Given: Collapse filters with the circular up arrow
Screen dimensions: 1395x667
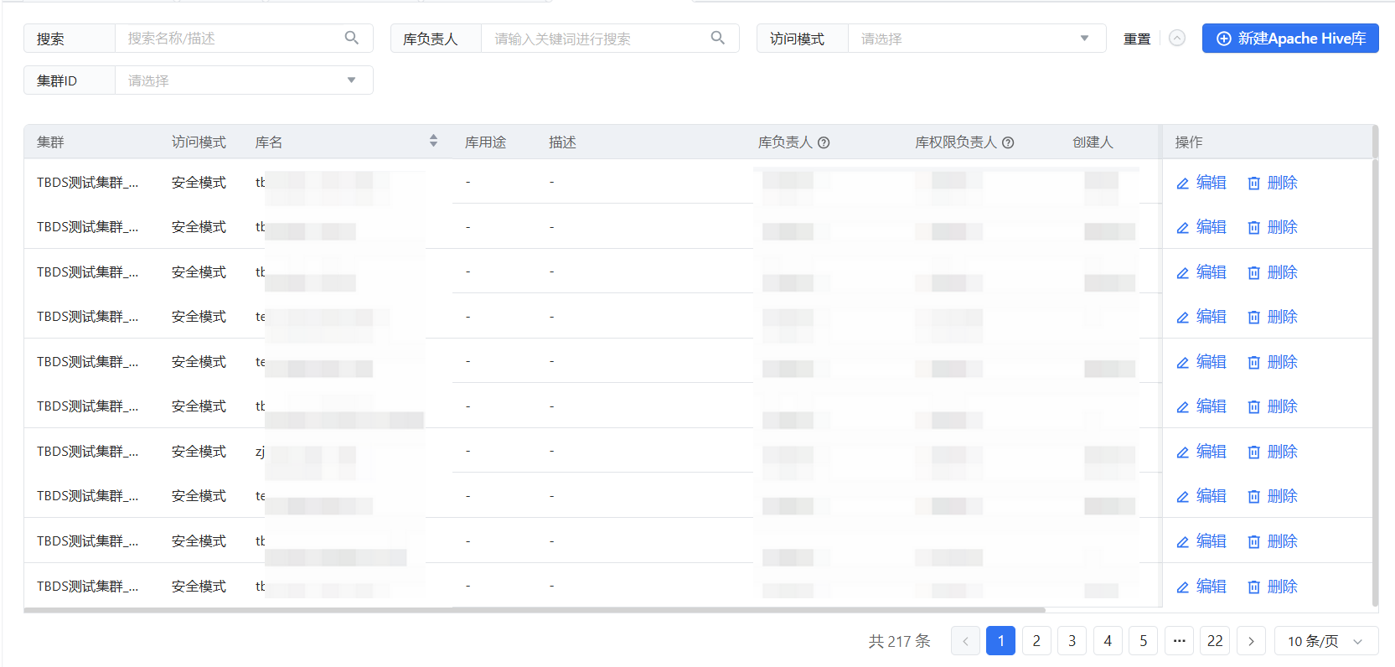Looking at the screenshot, I should [x=1177, y=39].
